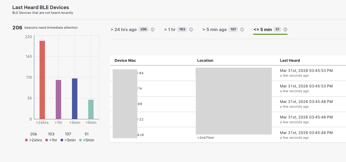The height and width of the screenshot is (162, 346).
Task: Click info icon next to <= 5 min tab
Action: tap(285, 30)
